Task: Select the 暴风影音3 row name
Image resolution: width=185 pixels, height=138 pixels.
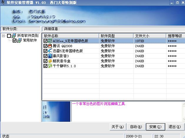Action: pyautogui.click(x=61, y=56)
